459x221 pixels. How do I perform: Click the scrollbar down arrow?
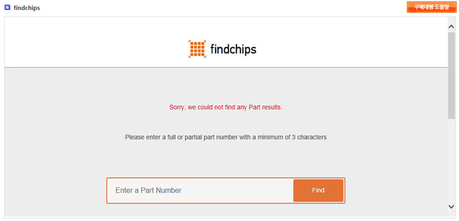pyautogui.click(x=451, y=207)
